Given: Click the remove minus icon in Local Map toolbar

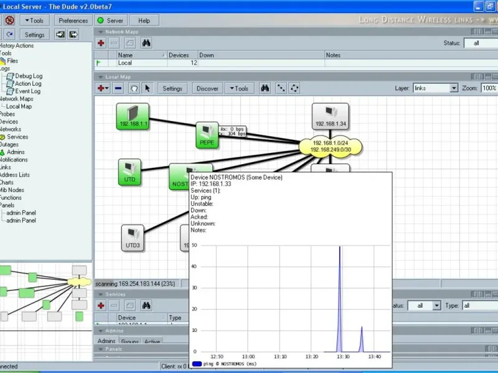Looking at the screenshot, I should click(x=118, y=88).
